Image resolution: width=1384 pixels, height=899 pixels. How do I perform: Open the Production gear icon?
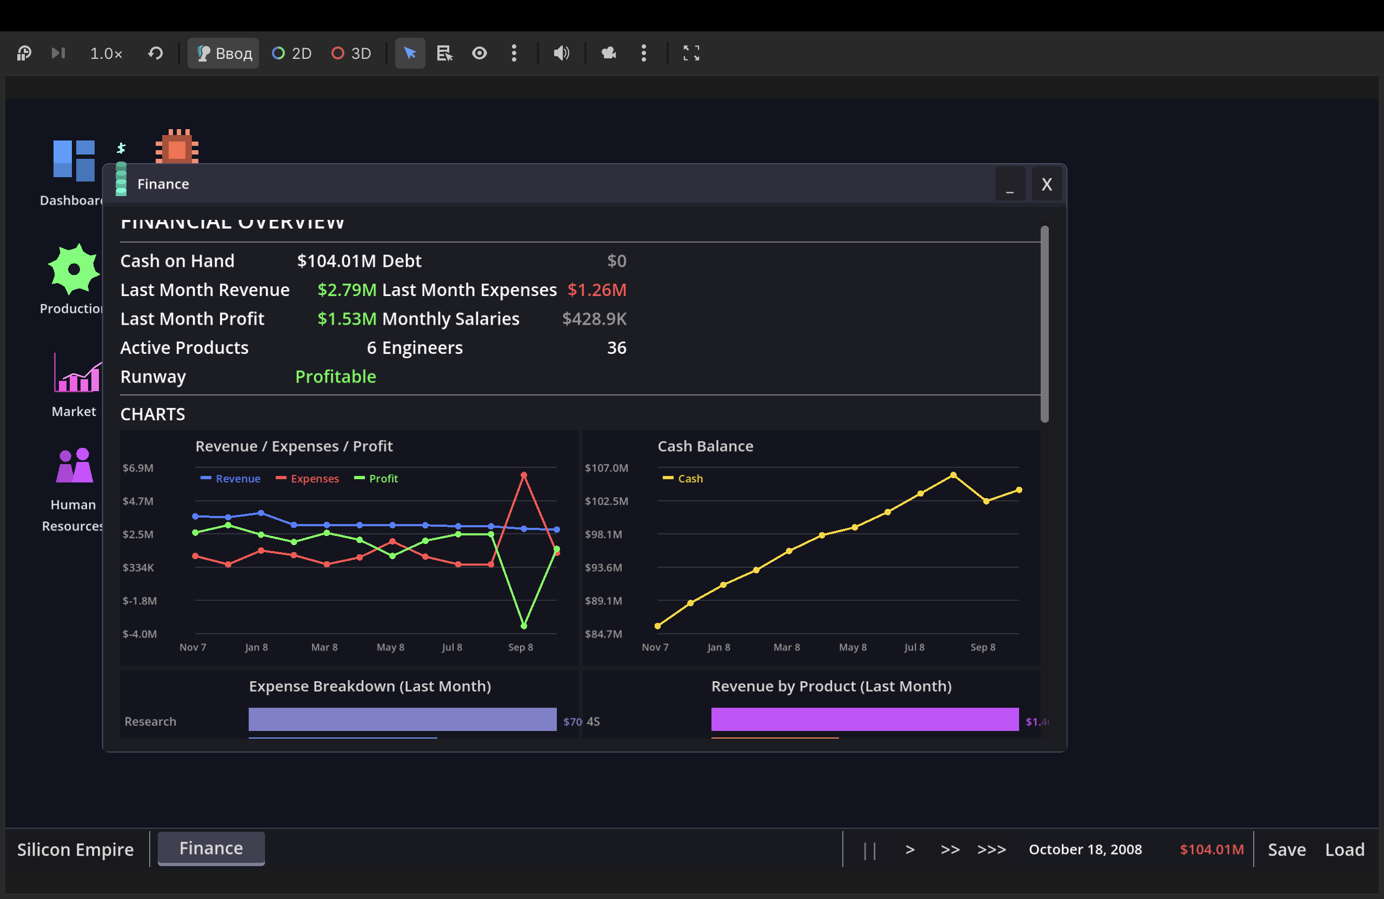click(x=74, y=270)
